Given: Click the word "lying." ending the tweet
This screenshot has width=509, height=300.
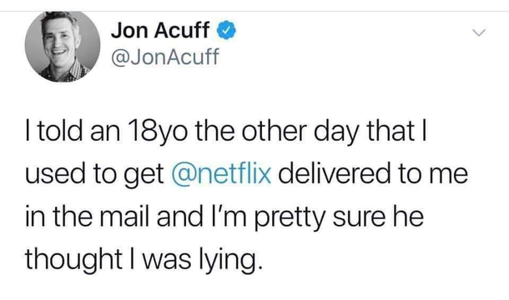Looking at the screenshot, I should click(x=229, y=261).
